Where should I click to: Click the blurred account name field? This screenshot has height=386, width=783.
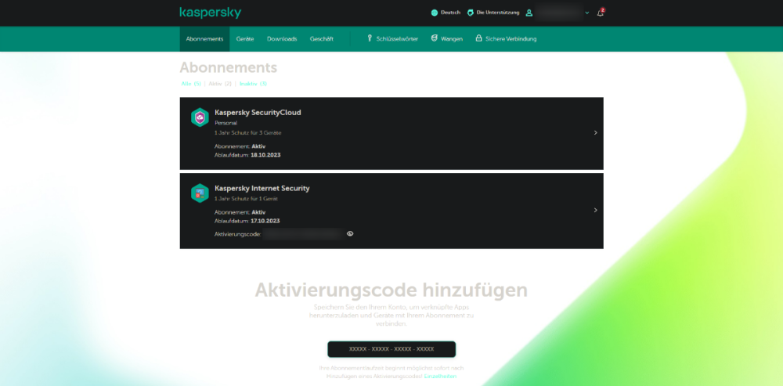(x=559, y=13)
